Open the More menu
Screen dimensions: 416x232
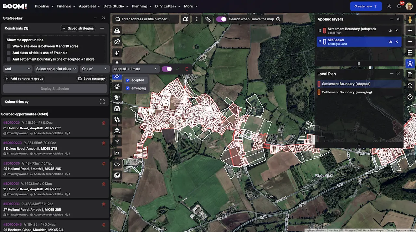tap(190, 6)
